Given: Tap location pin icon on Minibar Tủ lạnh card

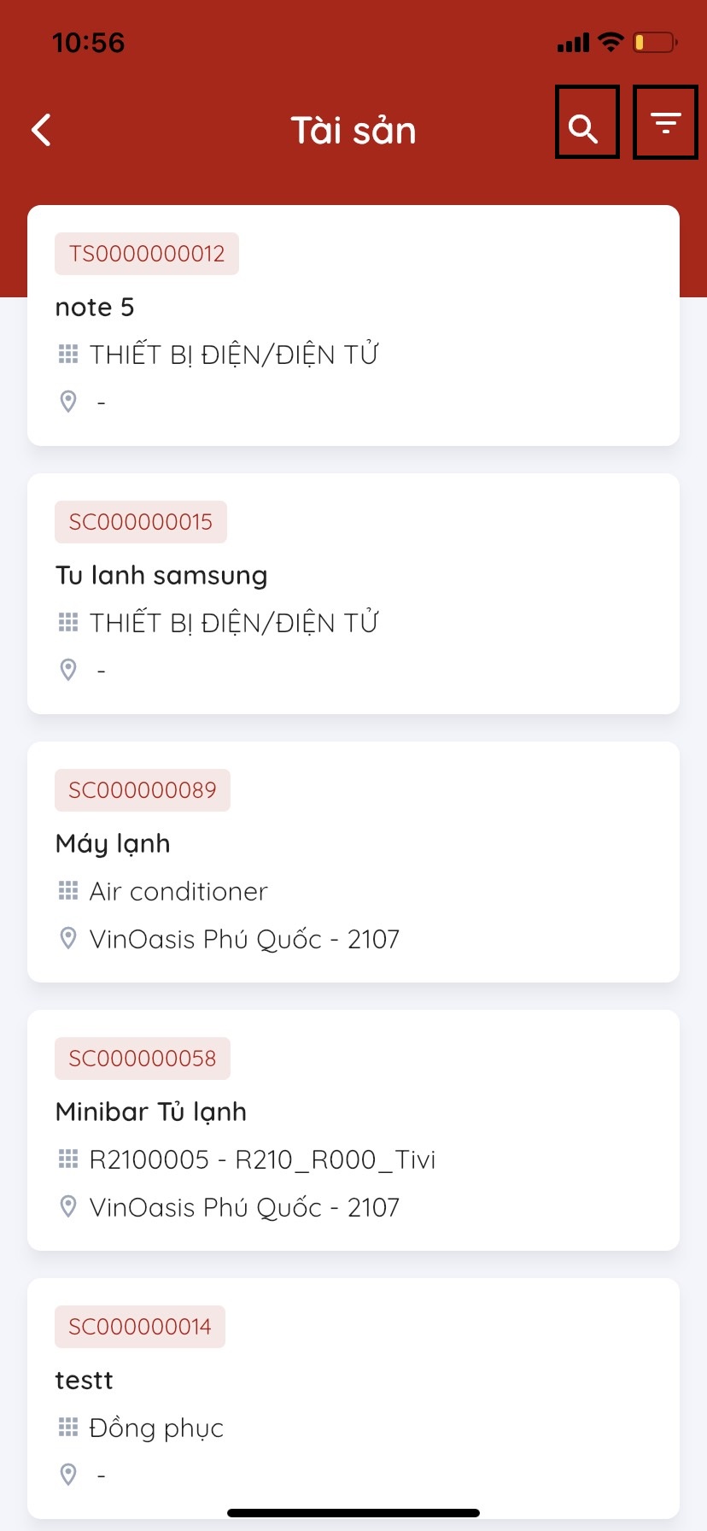Looking at the screenshot, I should point(68,1206).
